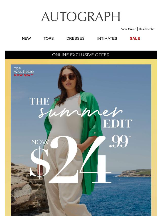Click the word EDIT in the headline
Image resolution: width=162 pixels, height=216 pixels.
118,124
